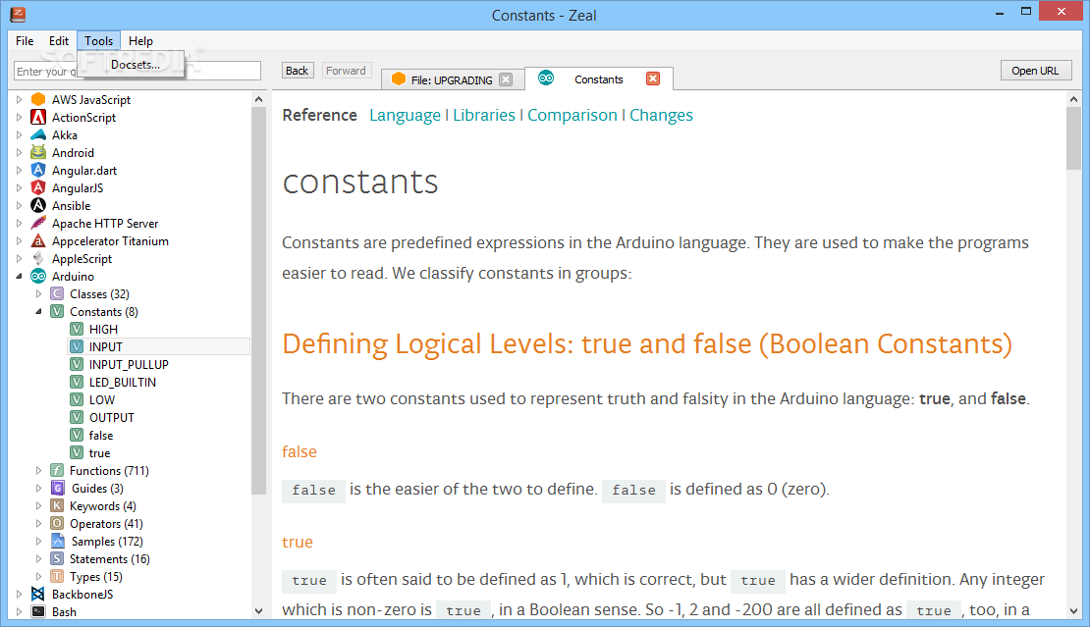Image resolution: width=1090 pixels, height=627 pixels.
Task: Open the Help menu
Action: [140, 41]
